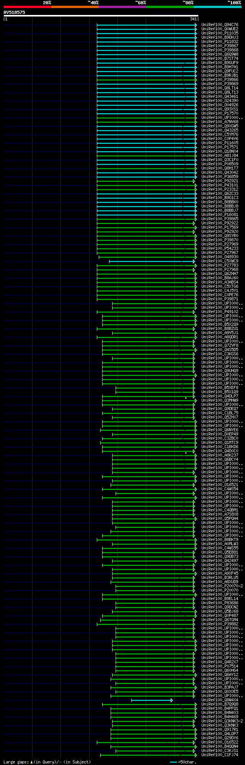Select the UniRef100_P83686 label

(220, 603)
